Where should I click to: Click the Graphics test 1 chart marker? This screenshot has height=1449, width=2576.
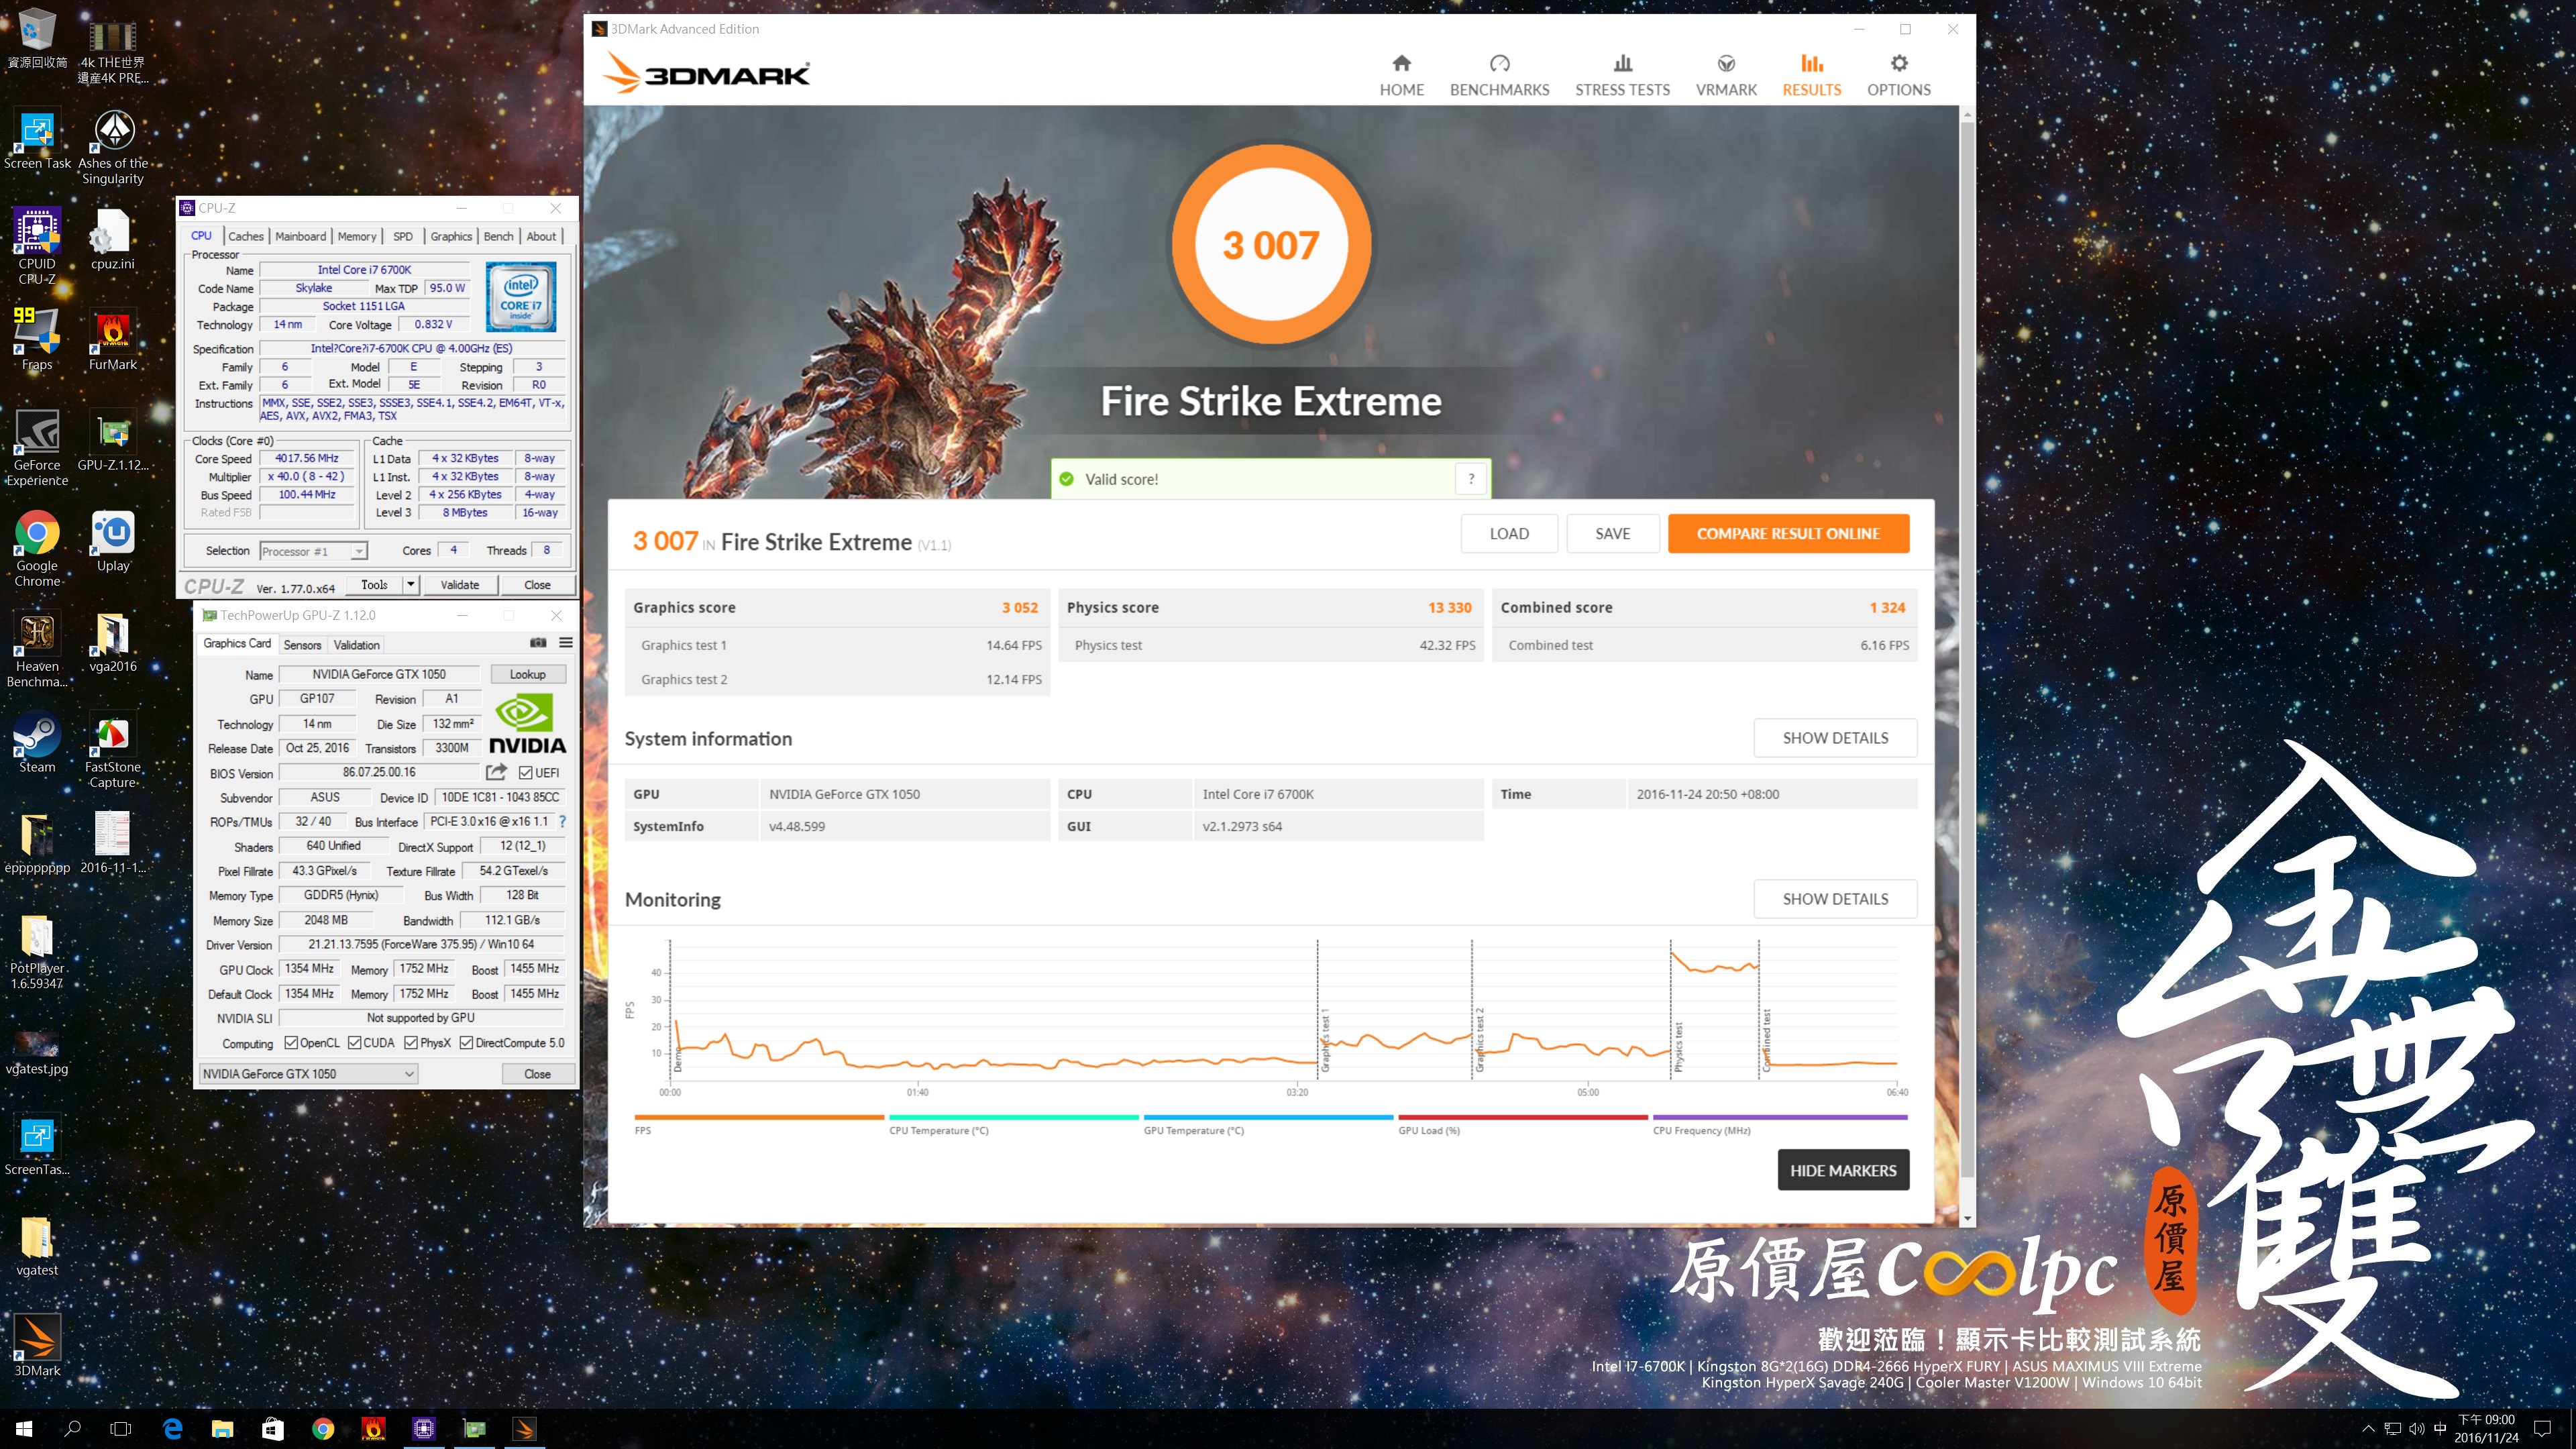click(1325, 1039)
